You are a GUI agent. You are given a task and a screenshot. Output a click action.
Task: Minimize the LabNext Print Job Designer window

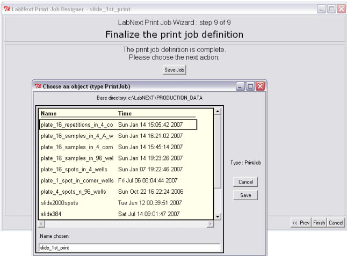[321, 9]
